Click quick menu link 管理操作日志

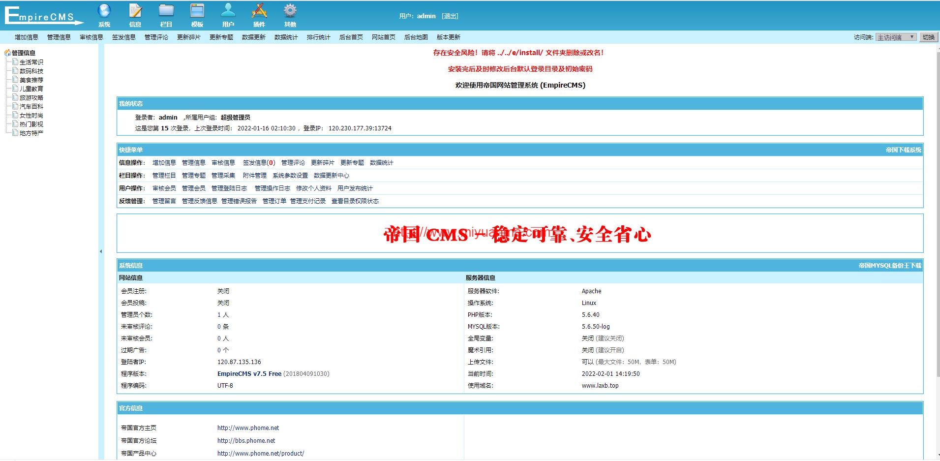point(273,188)
